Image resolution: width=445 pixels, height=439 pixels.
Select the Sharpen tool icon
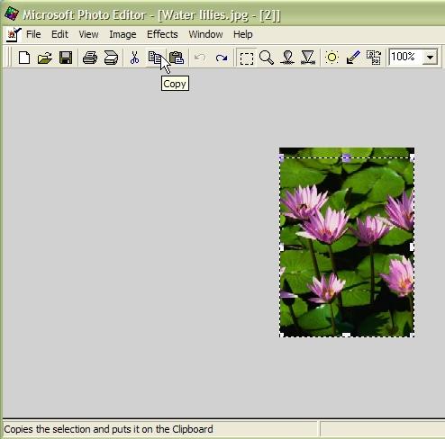(308, 58)
